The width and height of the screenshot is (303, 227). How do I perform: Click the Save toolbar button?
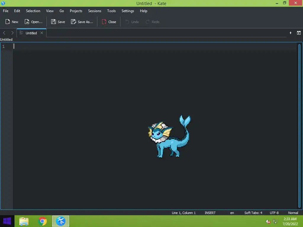pyautogui.click(x=58, y=22)
